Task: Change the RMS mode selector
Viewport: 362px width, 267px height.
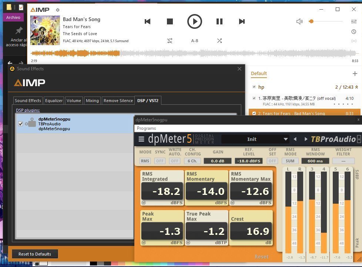Action: (145, 161)
